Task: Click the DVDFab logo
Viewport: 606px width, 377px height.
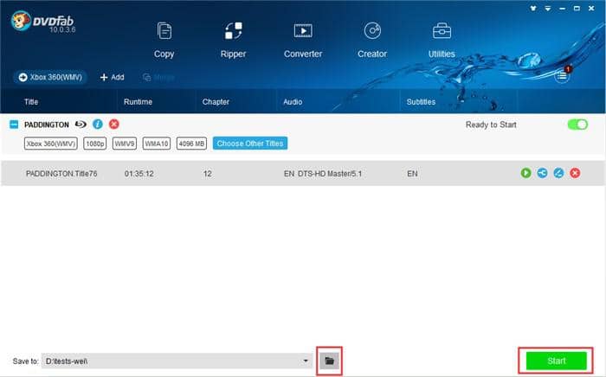Action: pos(42,22)
